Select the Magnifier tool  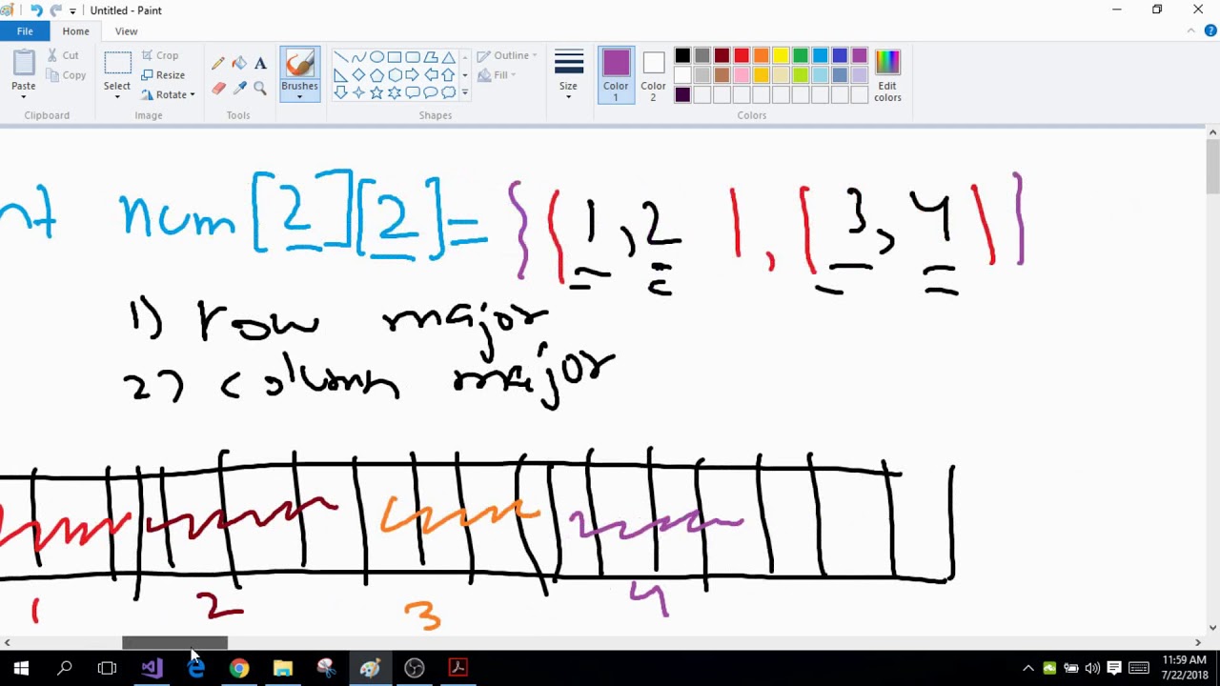pos(260,88)
